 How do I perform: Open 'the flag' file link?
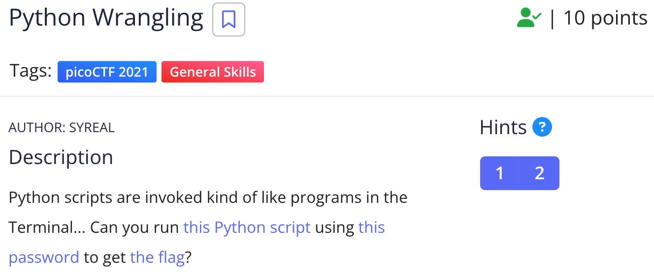157,257
